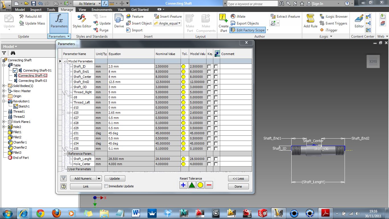
Task: Switch to the View tab
Action: [82, 9]
